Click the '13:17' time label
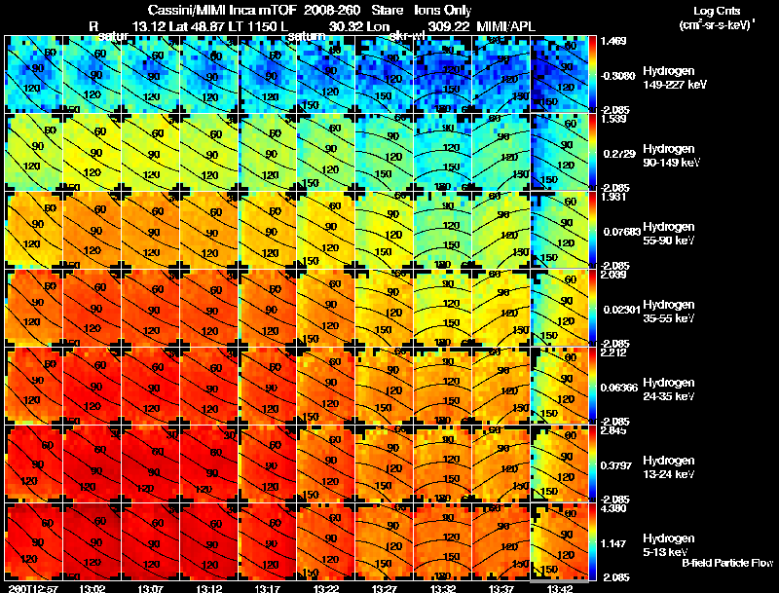The width and height of the screenshot is (779, 593). click(x=267, y=589)
